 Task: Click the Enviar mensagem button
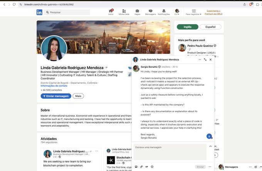coord(56,96)
